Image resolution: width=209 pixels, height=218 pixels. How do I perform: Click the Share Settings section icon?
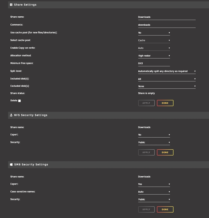coord(11,5)
